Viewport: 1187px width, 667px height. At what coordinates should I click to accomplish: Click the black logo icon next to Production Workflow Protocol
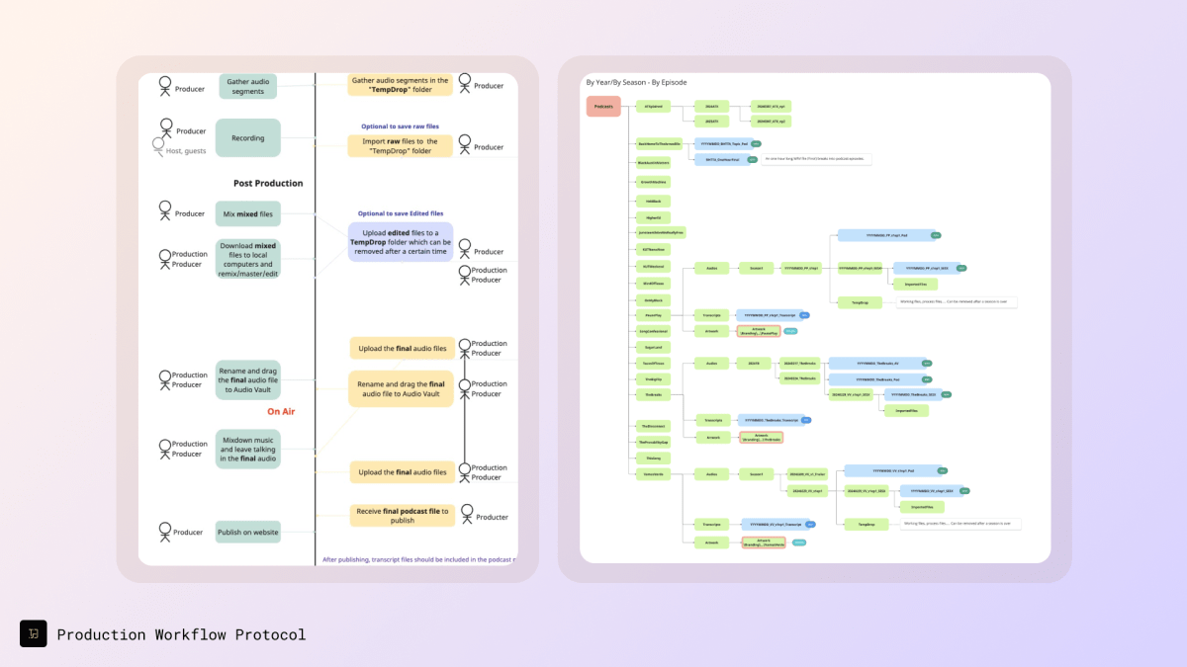(33, 633)
